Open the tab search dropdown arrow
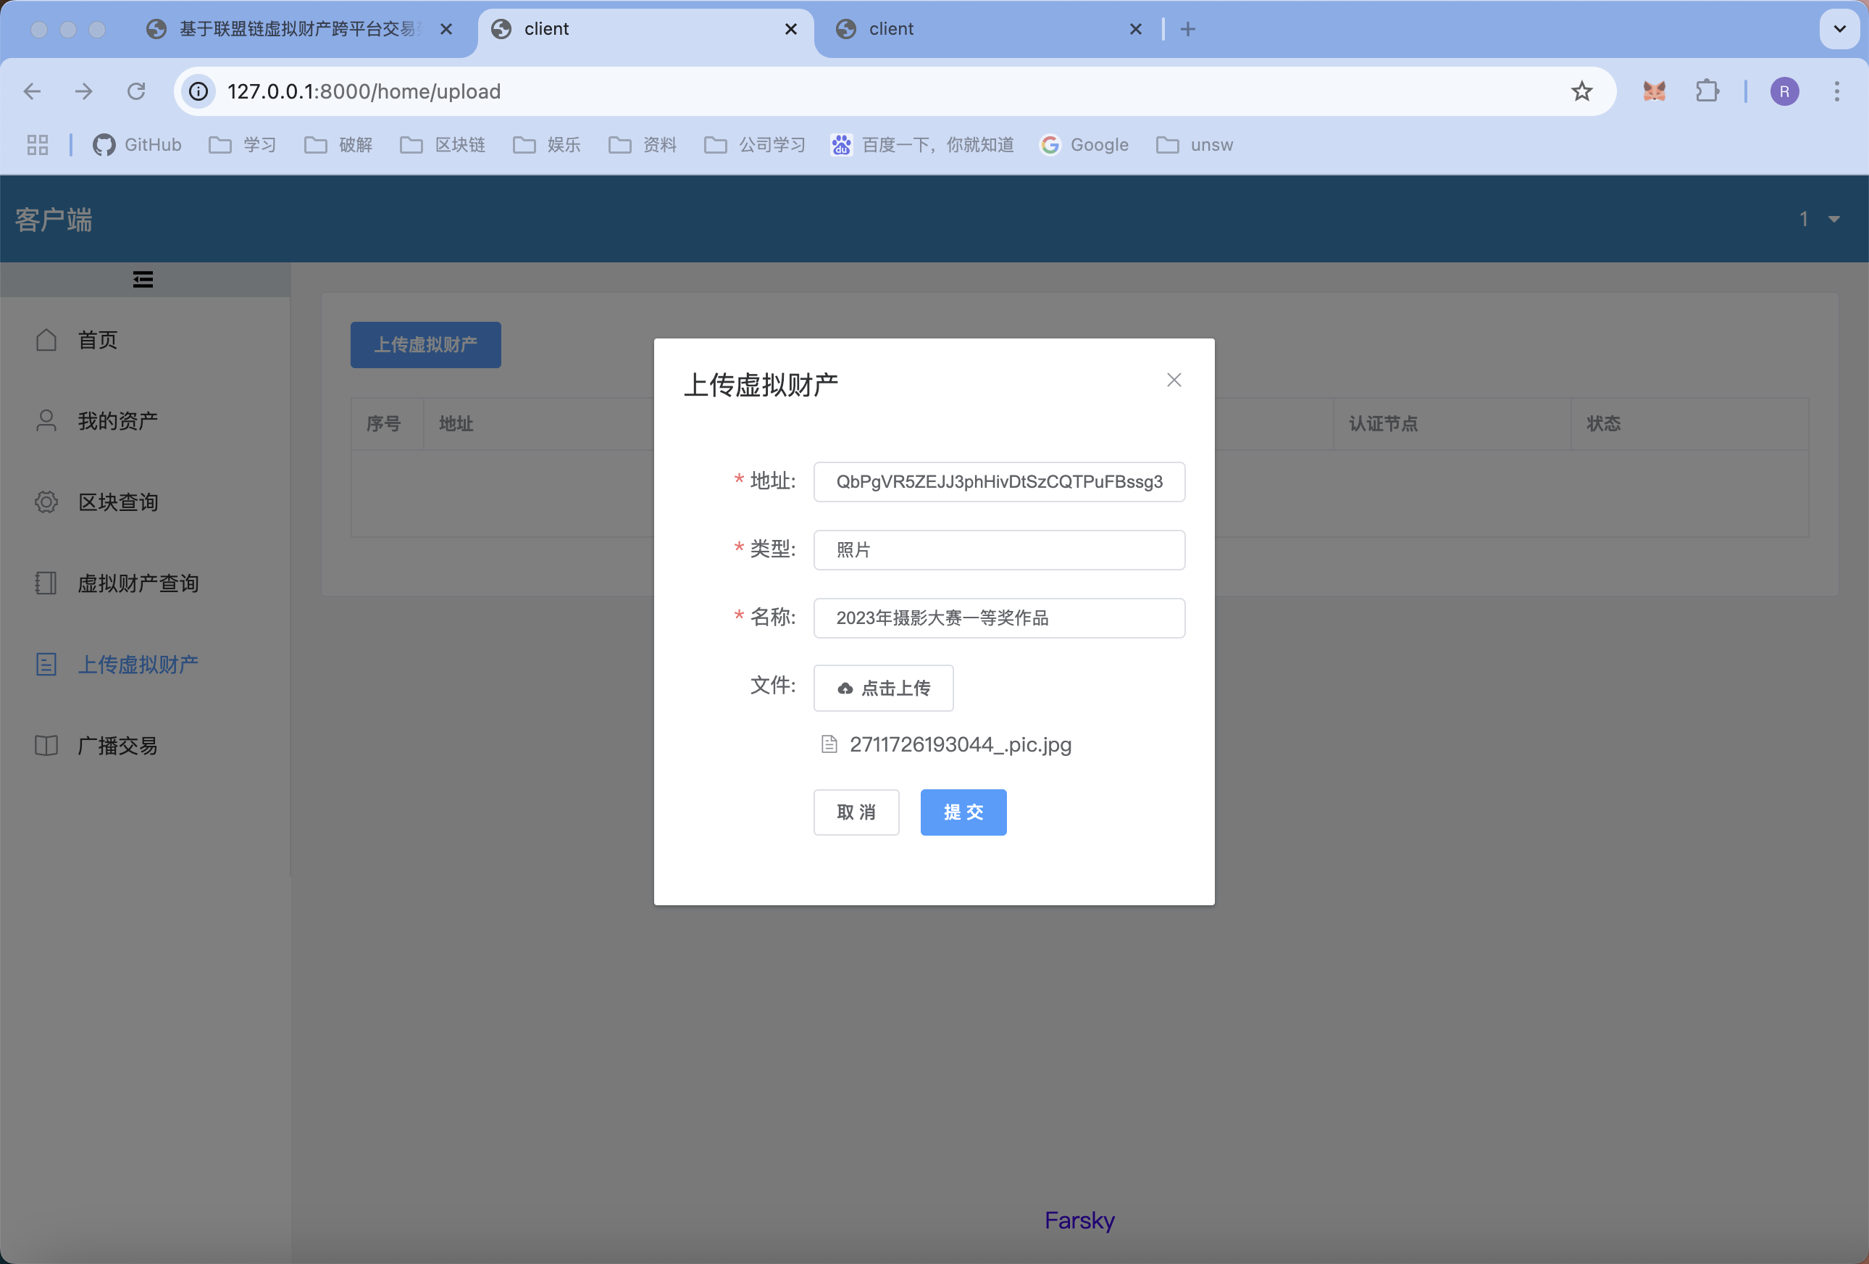 [1839, 29]
